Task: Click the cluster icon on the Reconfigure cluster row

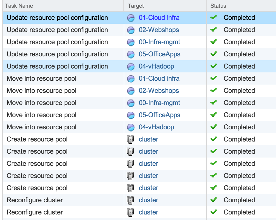Action: pyautogui.click(x=129, y=200)
